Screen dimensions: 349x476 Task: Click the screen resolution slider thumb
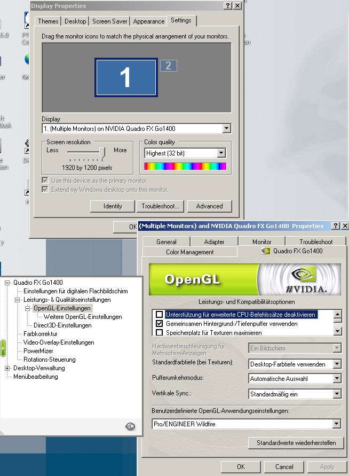102,153
